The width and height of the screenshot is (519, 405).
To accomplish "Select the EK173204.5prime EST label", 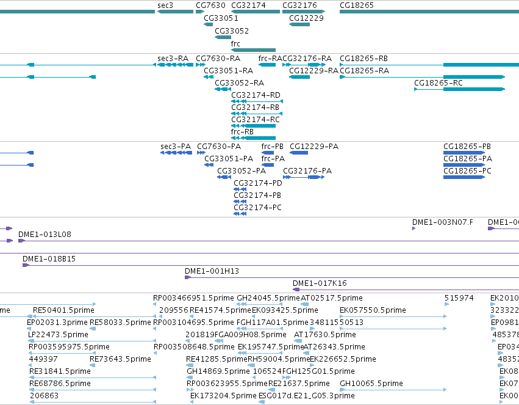I will click(223, 396).
